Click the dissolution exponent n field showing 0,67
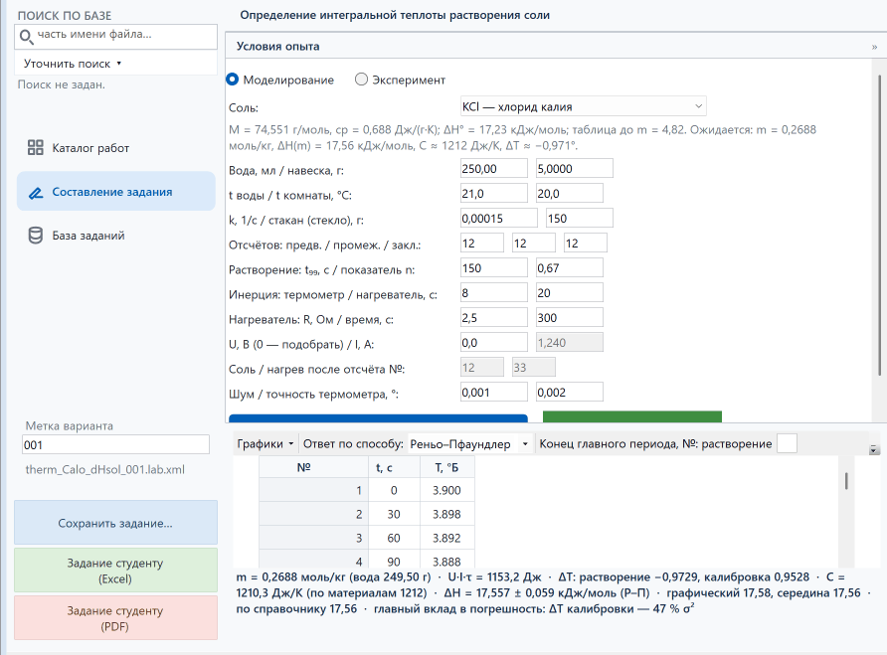The height and width of the screenshot is (655, 887). click(569, 268)
